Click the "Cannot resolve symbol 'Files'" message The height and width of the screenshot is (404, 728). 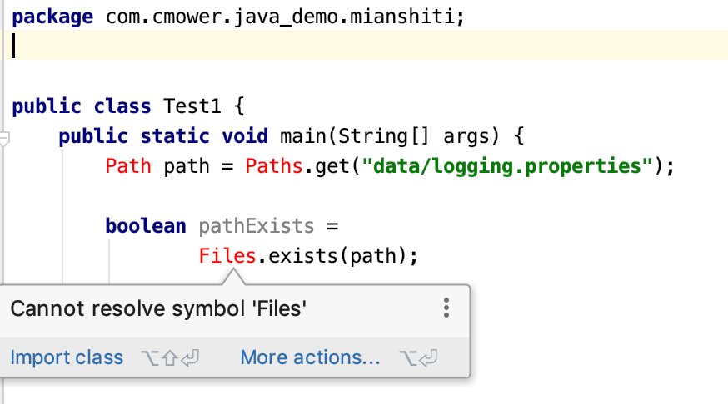(158, 309)
